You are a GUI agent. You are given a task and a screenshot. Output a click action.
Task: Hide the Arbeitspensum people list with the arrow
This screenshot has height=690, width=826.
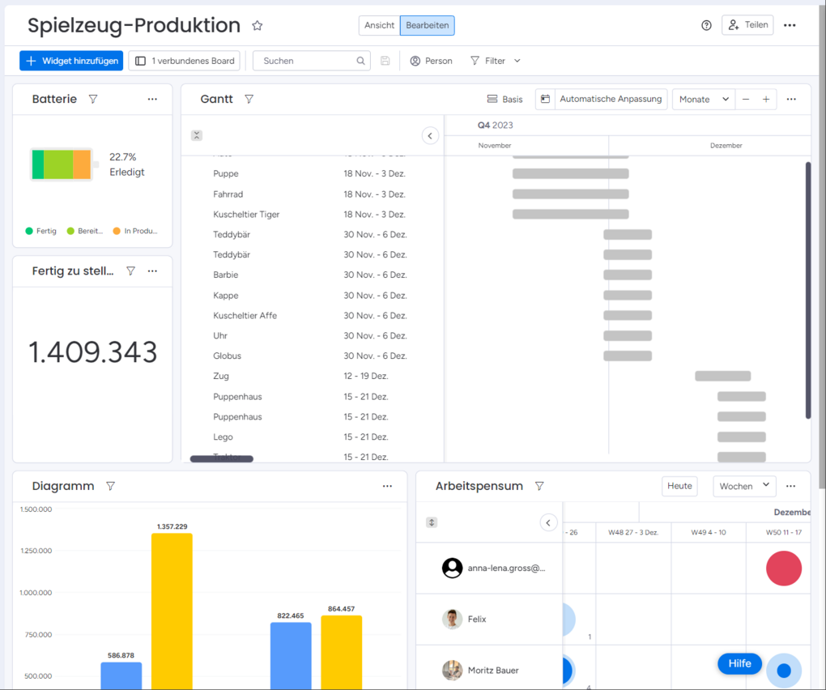pos(548,522)
